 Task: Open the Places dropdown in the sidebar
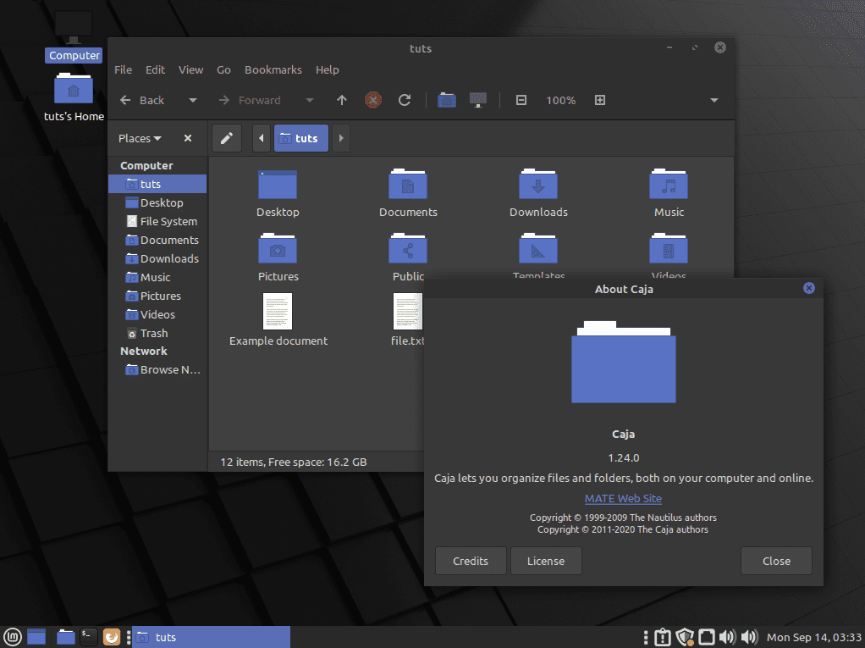[140, 137]
